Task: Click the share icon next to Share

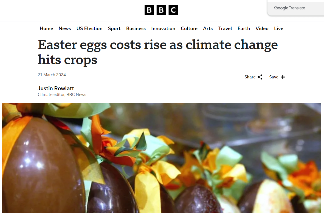Action: coord(260,77)
